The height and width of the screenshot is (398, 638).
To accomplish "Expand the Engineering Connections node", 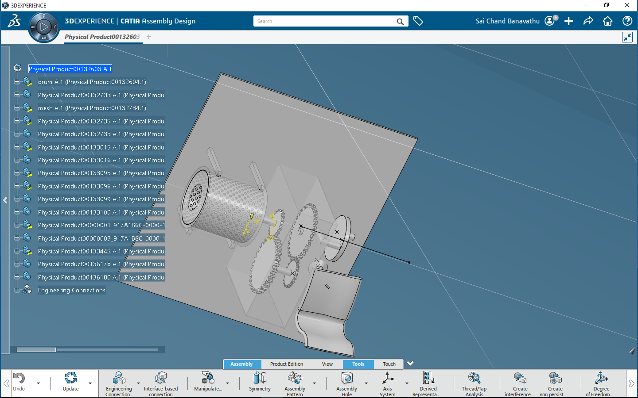I will tap(17, 290).
